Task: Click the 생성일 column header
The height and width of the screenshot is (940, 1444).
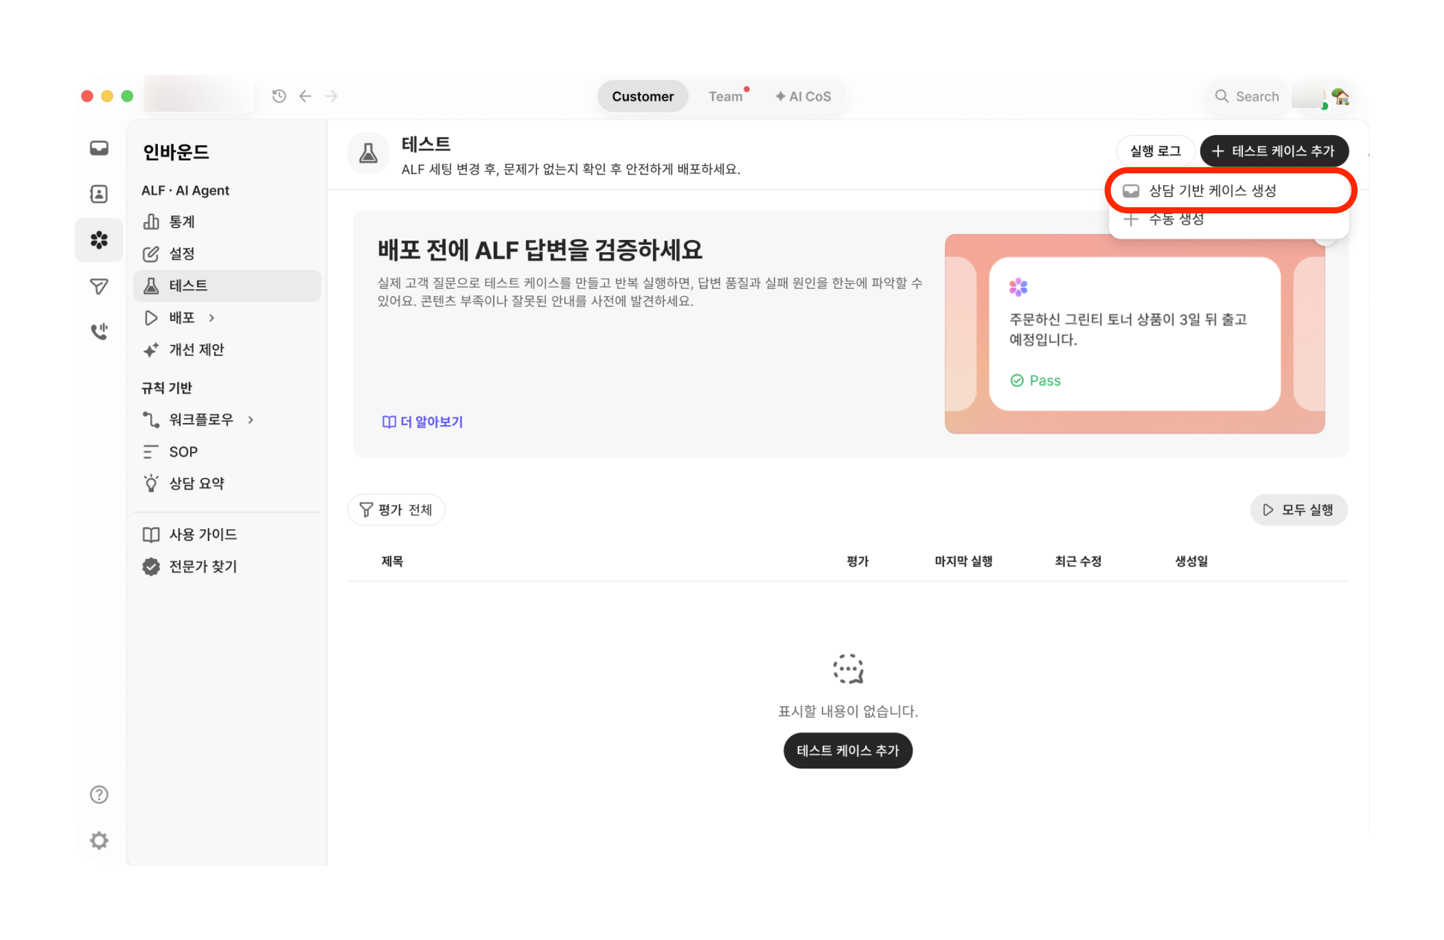Action: tap(1192, 561)
